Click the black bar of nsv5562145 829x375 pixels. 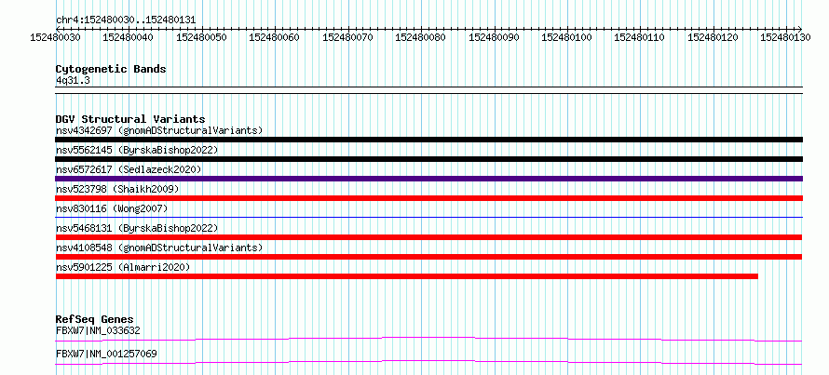428,159
